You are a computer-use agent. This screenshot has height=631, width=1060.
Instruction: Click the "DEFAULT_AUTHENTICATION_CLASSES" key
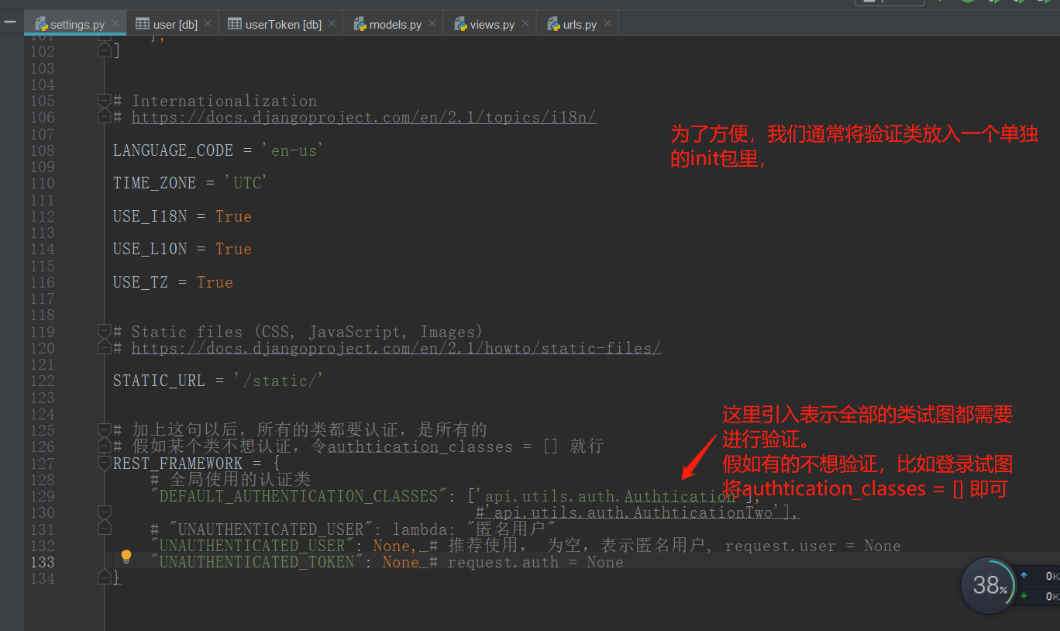click(299, 496)
